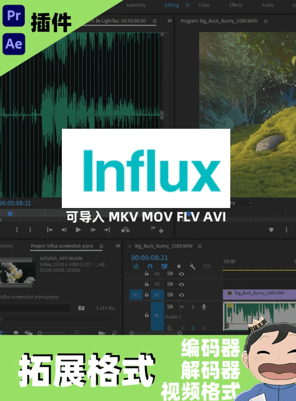Switch to Color workspace
The image size is (296, 401).
click(x=204, y=5)
